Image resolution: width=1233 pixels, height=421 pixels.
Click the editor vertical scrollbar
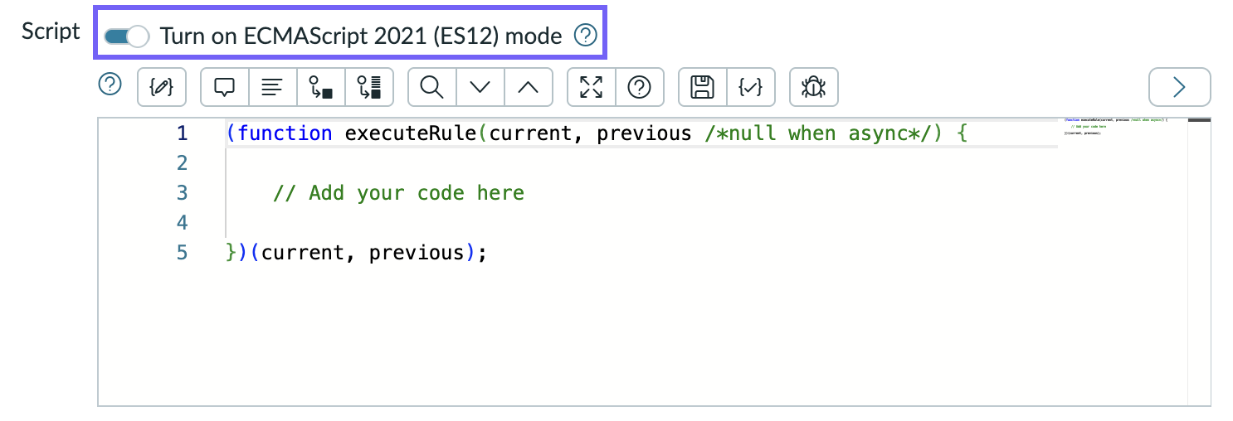pos(1199,261)
